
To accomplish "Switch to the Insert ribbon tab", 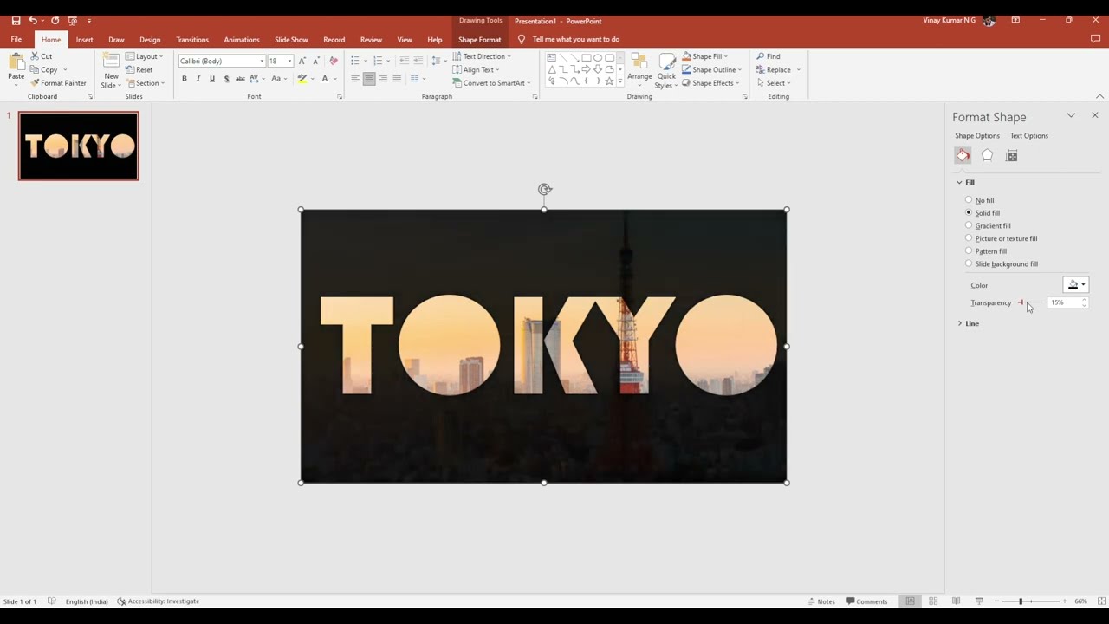I will click(84, 40).
